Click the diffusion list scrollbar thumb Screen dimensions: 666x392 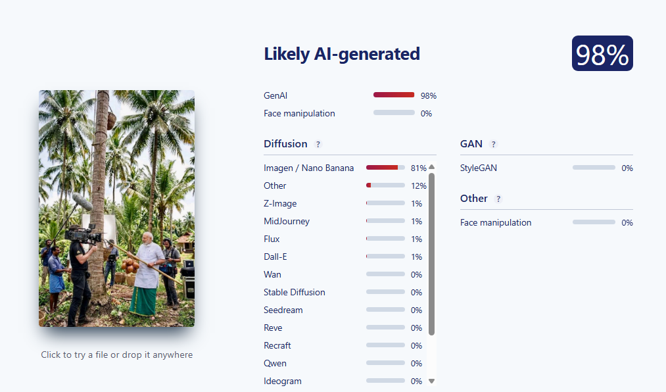431,253
